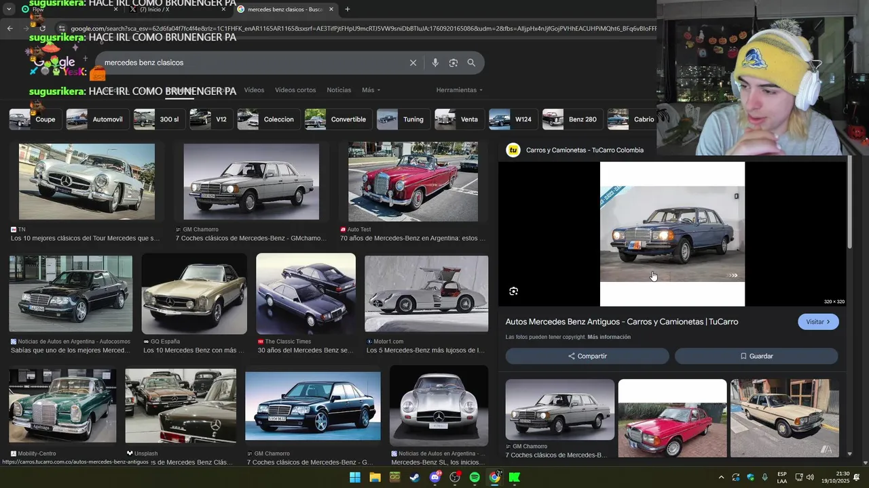Click the Visitar button
The height and width of the screenshot is (488, 869).
coord(817,322)
